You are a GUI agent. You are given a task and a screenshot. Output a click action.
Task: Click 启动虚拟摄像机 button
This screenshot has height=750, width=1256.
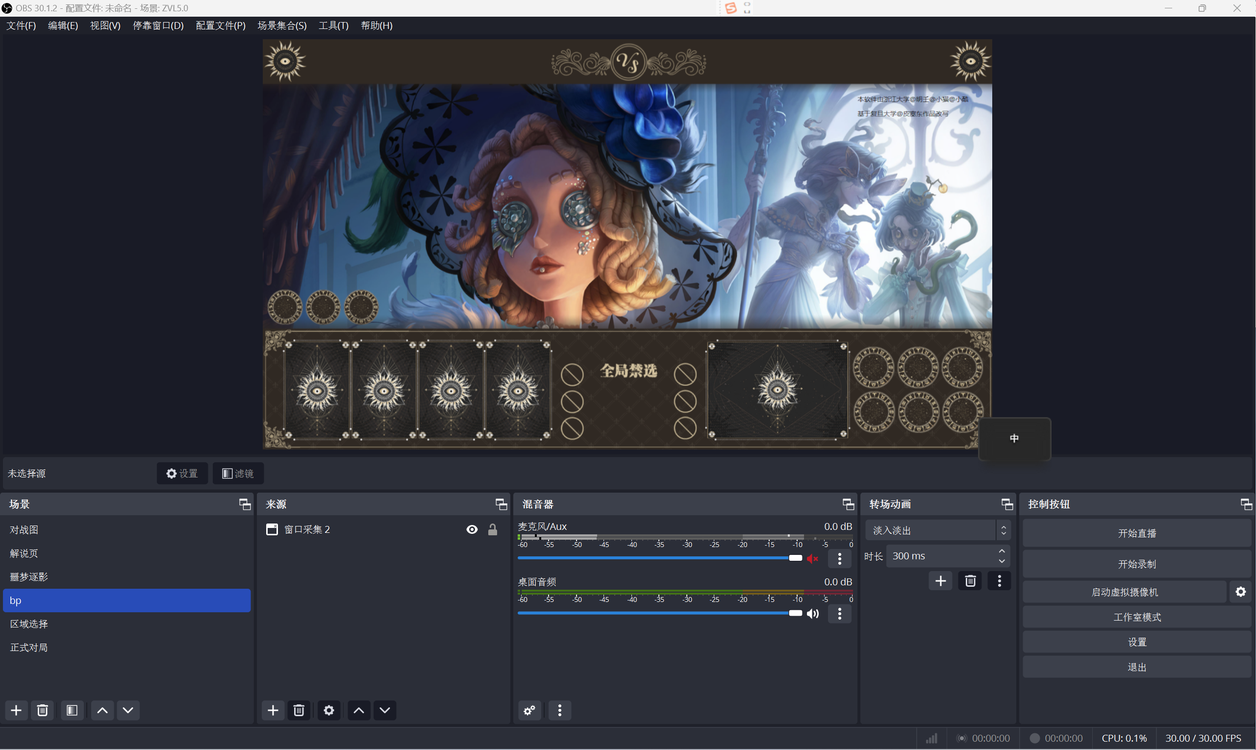(x=1125, y=592)
